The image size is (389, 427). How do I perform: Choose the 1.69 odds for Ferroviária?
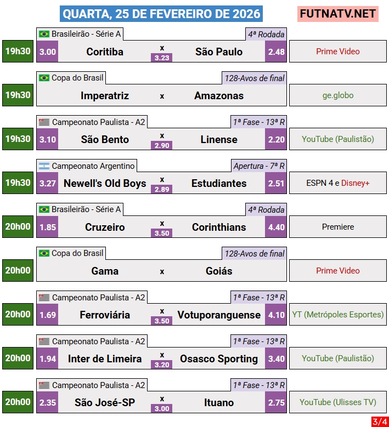coord(48,315)
